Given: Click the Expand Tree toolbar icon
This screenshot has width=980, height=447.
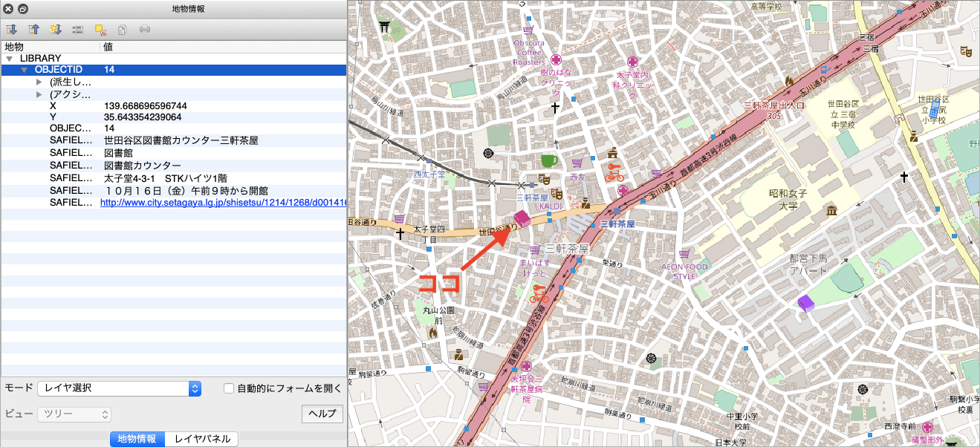Looking at the screenshot, I should [x=12, y=30].
